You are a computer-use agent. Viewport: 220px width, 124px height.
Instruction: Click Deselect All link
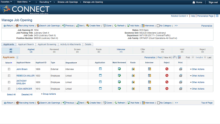point(27,94)
